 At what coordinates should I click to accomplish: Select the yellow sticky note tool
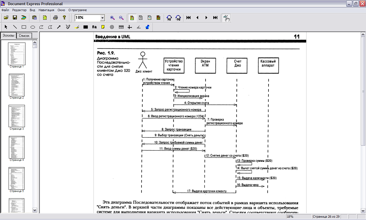pos(103,27)
